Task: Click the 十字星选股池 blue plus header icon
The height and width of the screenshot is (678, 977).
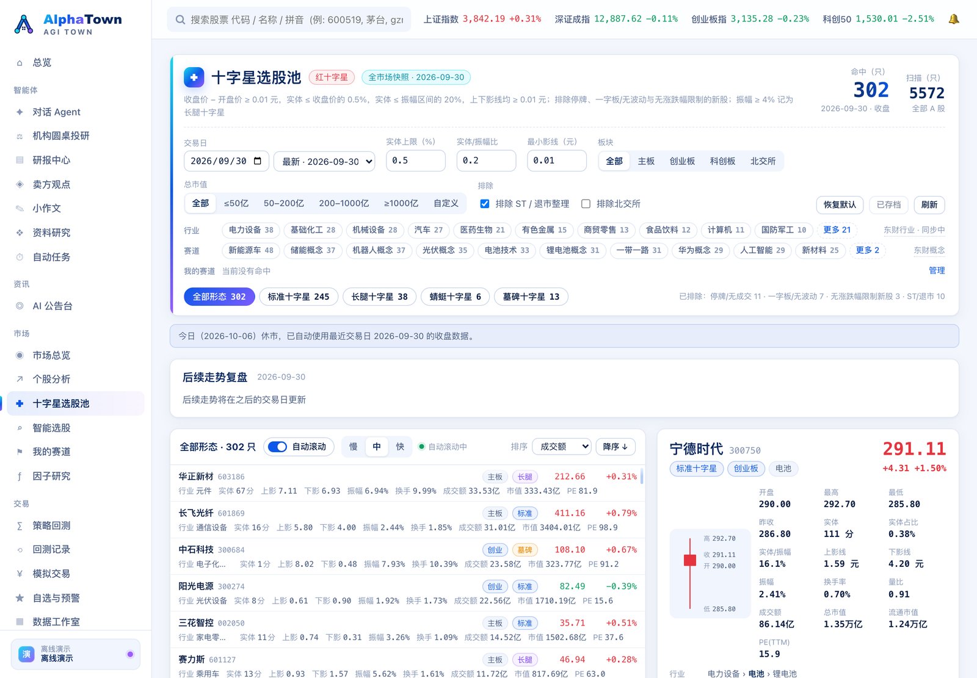Action: pos(194,78)
